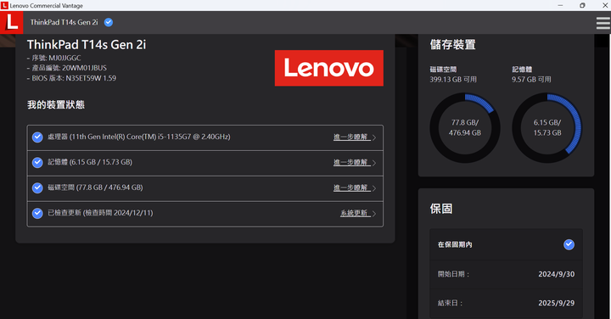Click the product number 20WM01JBUS text
This screenshot has width=611, height=319.
pos(84,68)
